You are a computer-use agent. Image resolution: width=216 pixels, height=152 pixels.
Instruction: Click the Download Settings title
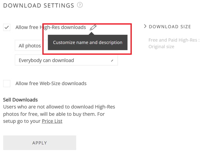click(39, 6)
